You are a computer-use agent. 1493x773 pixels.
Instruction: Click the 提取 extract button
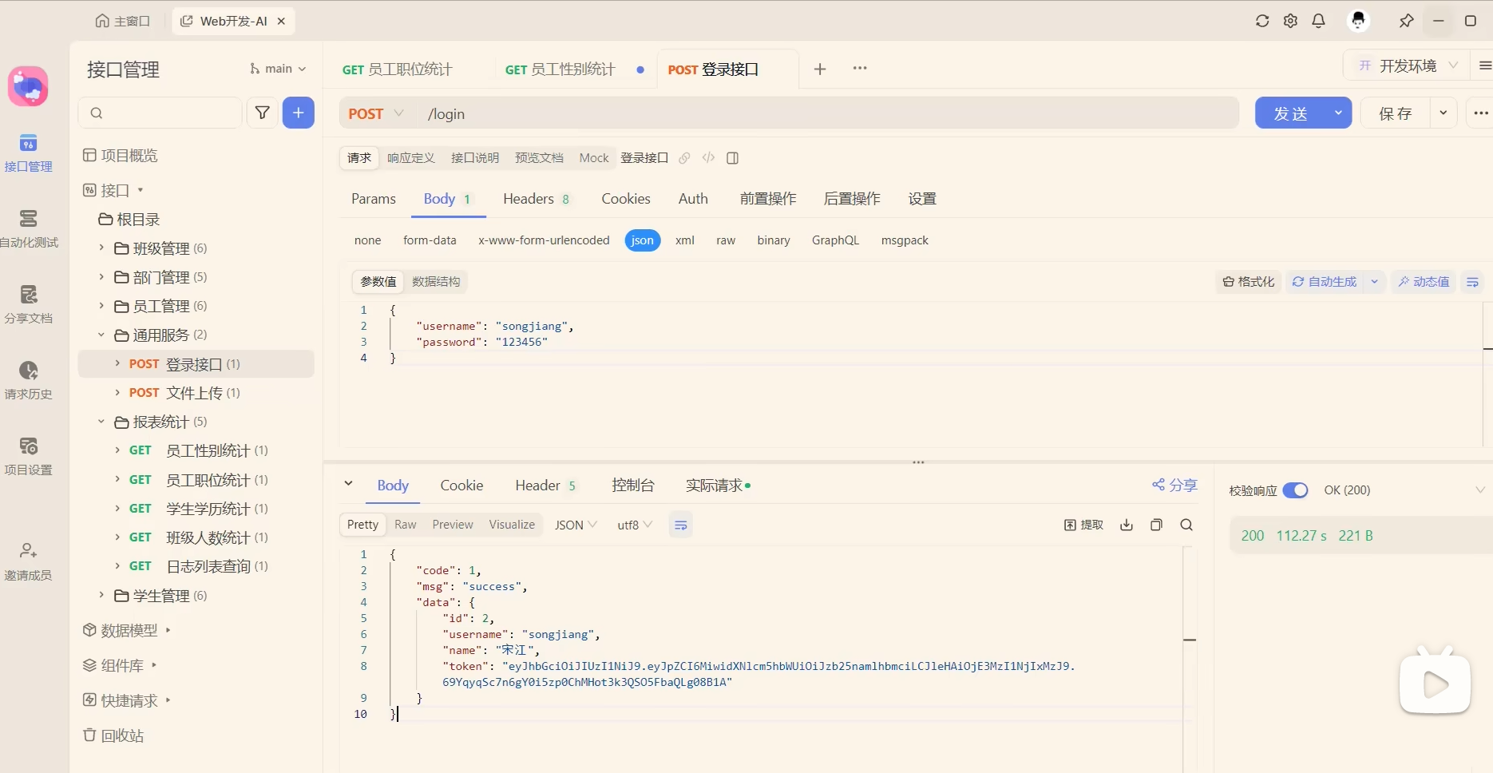[1084, 525]
